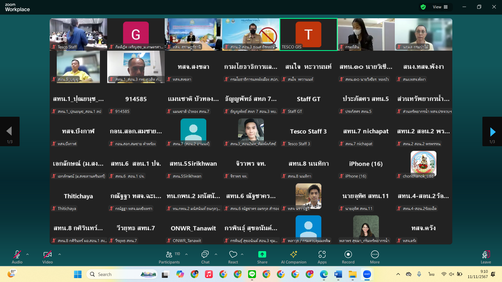Unmute the microphone with the Audio button
Screen dimensions: 502x282
pos(17,257)
